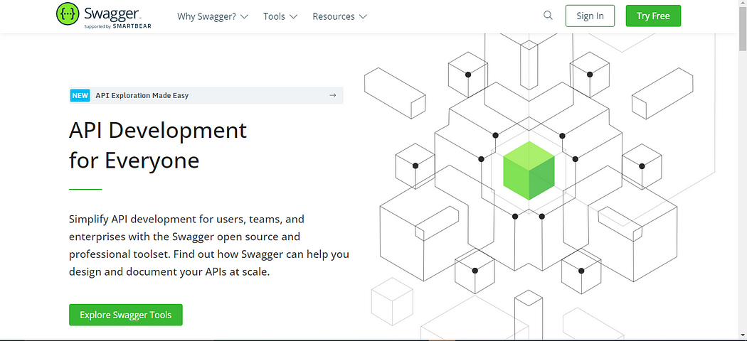Expand the Tools dropdown menu
This screenshot has height=341, width=747.
click(x=280, y=16)
